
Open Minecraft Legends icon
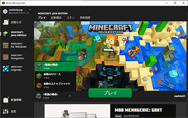tap(6, 69)
